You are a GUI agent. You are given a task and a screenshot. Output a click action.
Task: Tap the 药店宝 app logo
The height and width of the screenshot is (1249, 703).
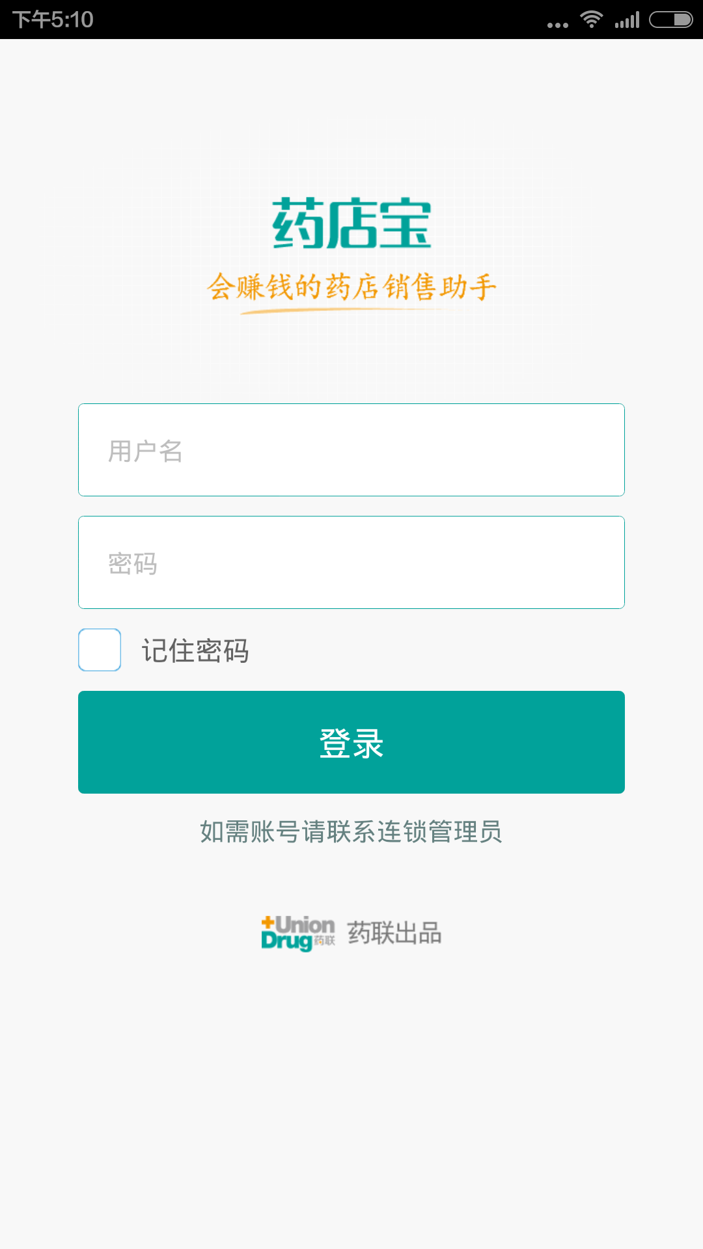pos(351,223)
